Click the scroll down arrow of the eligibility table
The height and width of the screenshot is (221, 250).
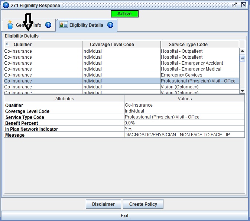coord(242,91)
